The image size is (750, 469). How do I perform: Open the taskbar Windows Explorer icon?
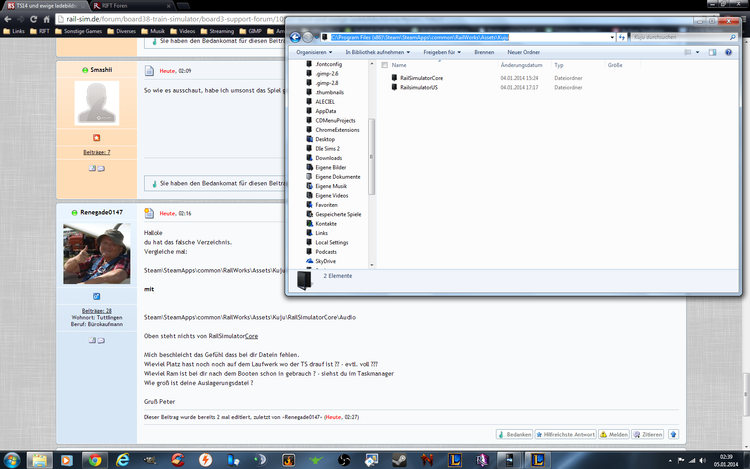tap(39, 460)
